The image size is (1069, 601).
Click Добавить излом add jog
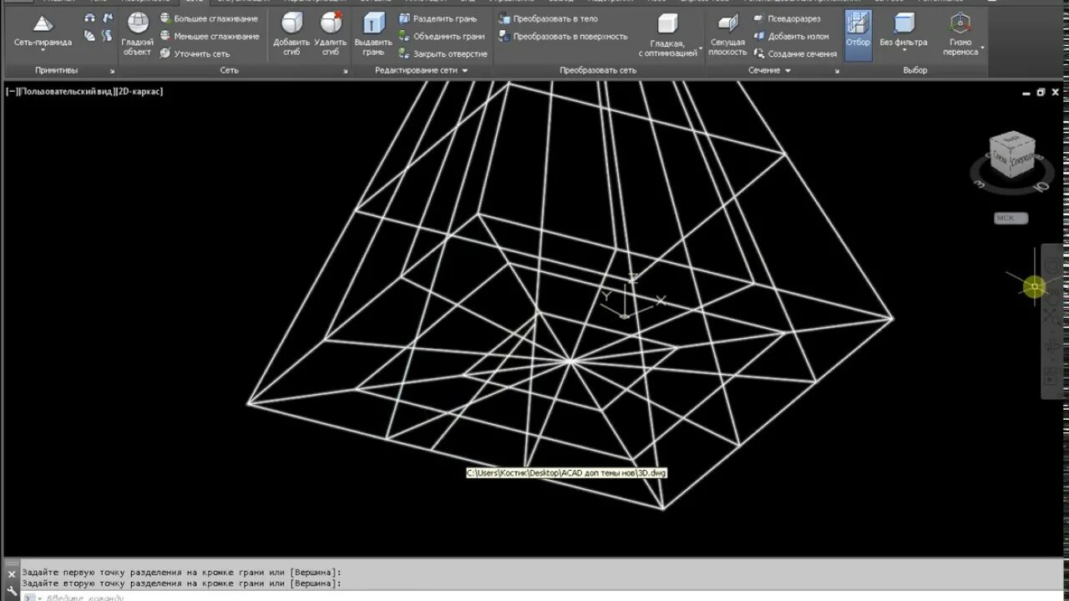point(791,36)
